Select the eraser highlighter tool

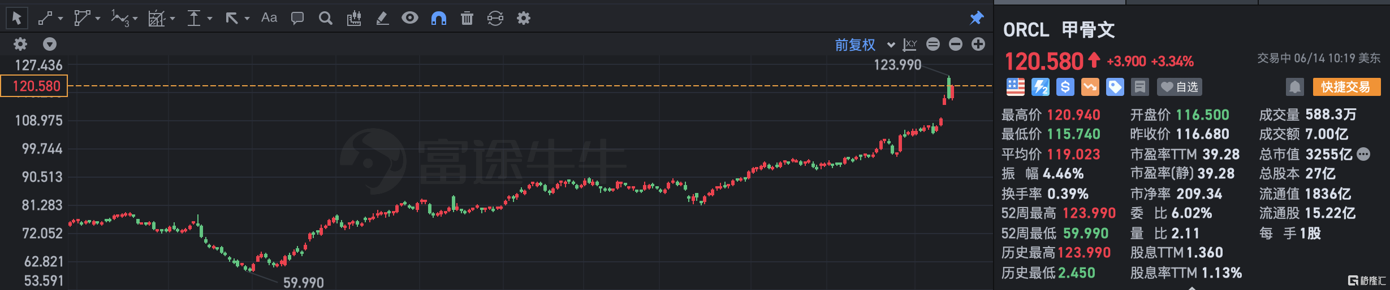[x=382, y=19]
